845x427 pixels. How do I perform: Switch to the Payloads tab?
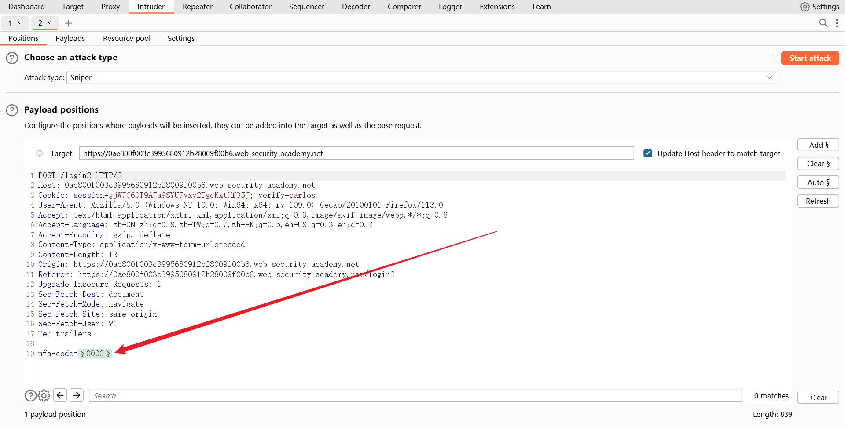[x=70, y=38]
